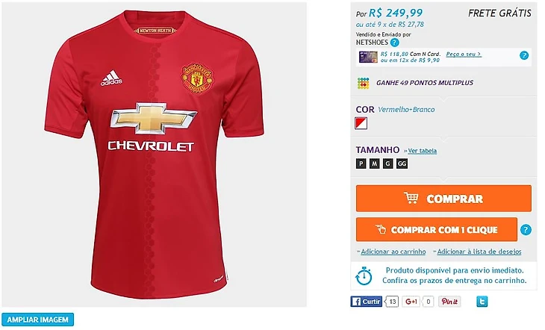
Task: Choose size GG
Action: 402,164
